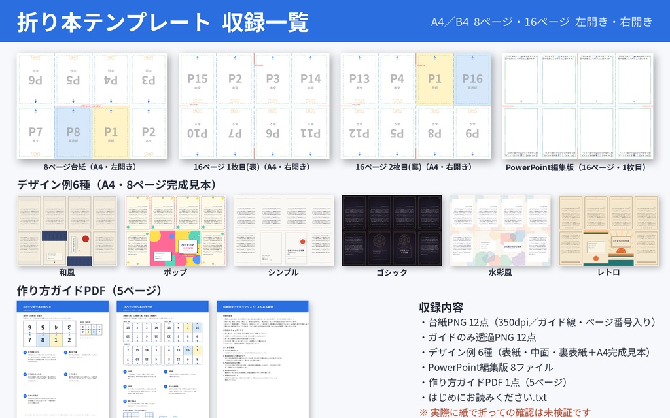Click the P13 cell in 2枚目(裏) template
This screenshot has height=418, width=670.
point(359,79)
